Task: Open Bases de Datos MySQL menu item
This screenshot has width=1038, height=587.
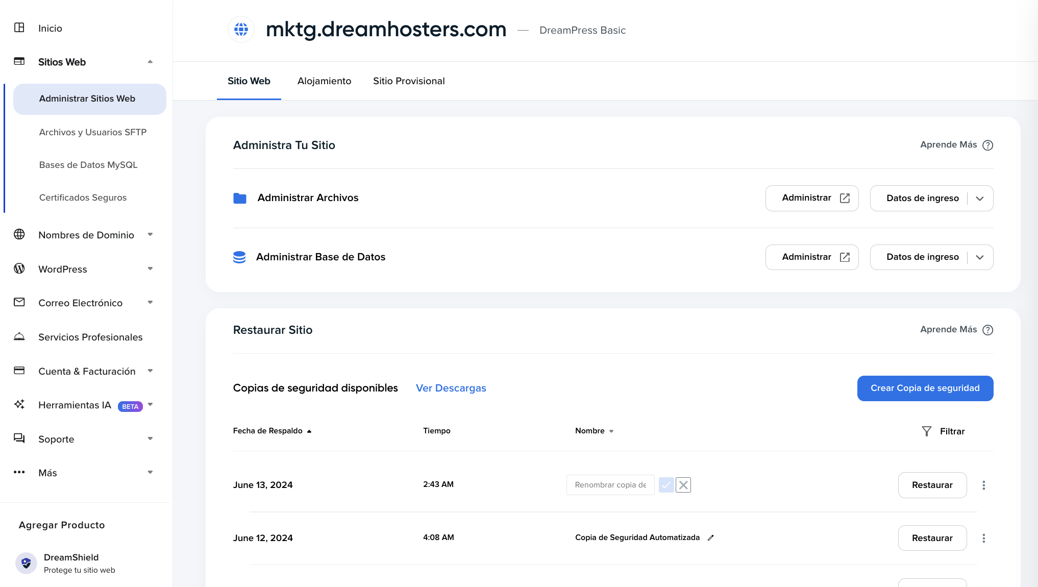Action: 88,165
